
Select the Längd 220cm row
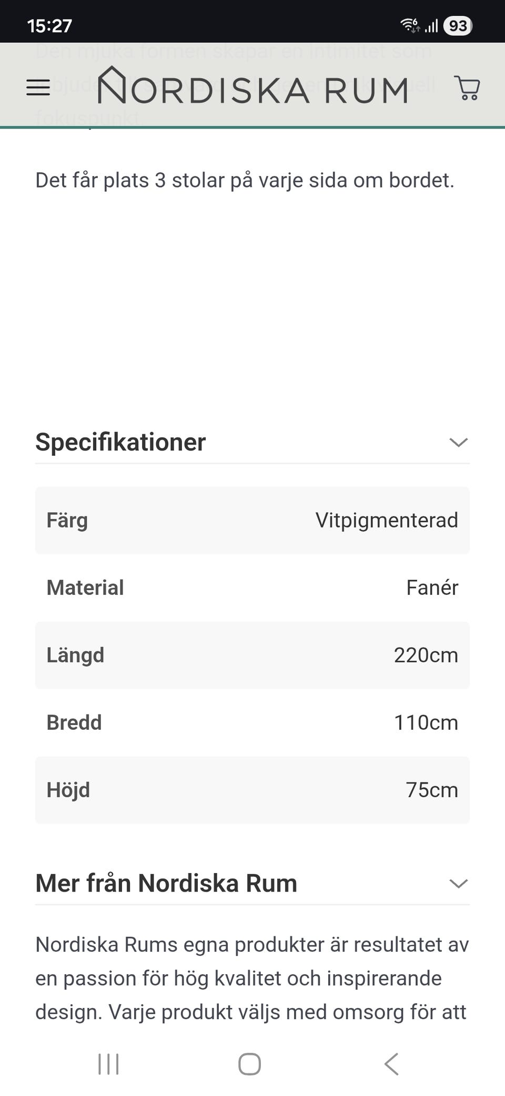tap(252, 655)
